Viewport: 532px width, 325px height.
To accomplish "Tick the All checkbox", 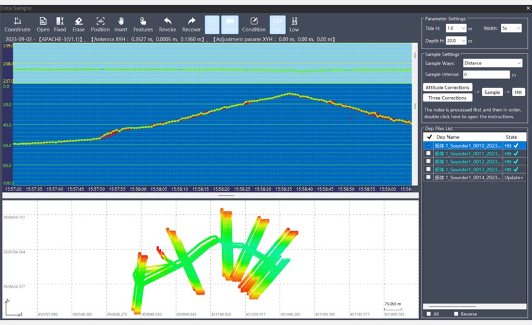I will pos(429,314).
